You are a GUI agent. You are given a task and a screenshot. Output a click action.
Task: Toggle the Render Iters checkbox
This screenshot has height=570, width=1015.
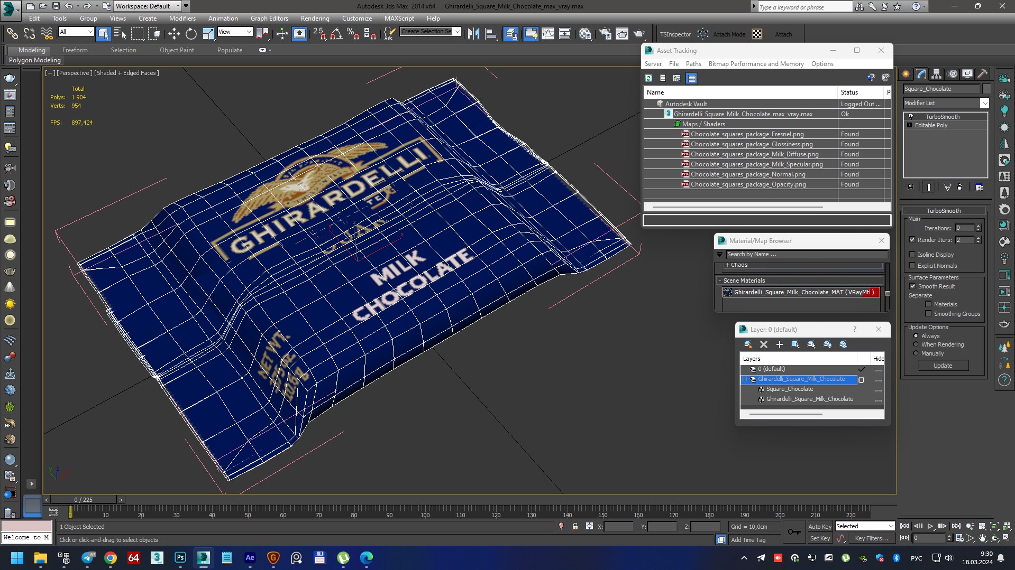912,240
